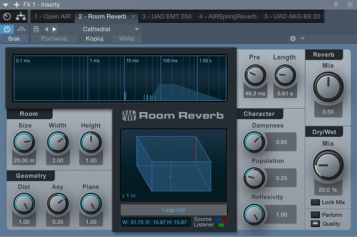Image resolution: width=357 pixels, height=237 pixels.
Task: Click the green Listener indicator
Action: click(x=221, y=225)
